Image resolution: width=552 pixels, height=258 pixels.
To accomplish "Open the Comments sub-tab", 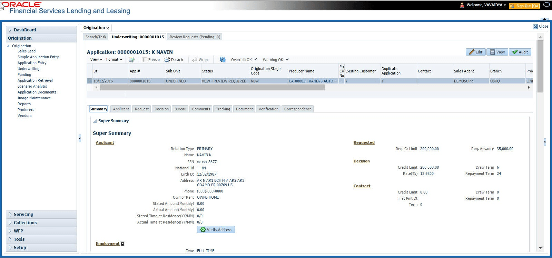I will pyautogui.click(x=201, y=109).
